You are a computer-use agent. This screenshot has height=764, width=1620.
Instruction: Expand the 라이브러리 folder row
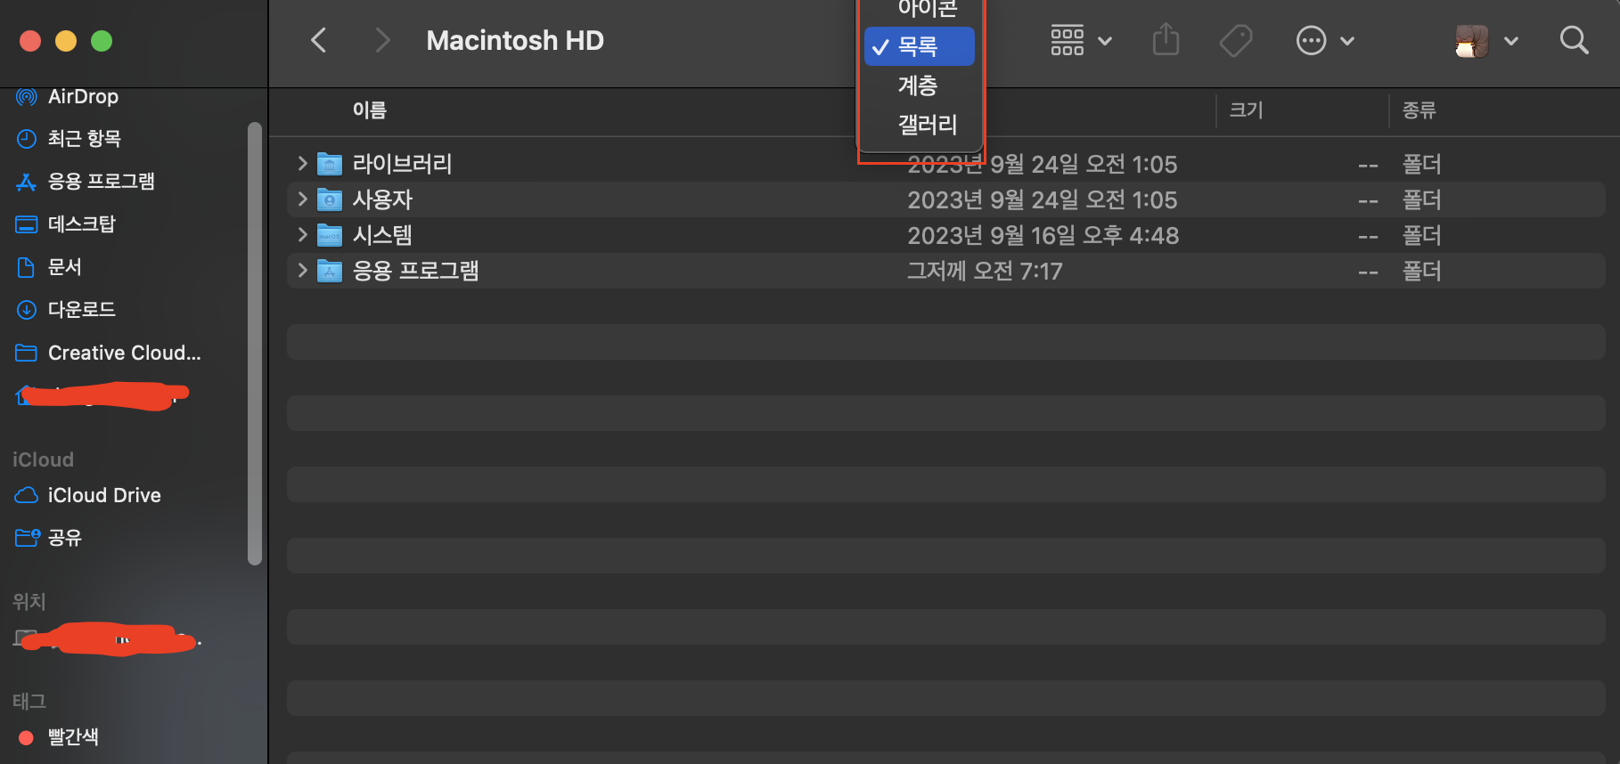[302, 163]
